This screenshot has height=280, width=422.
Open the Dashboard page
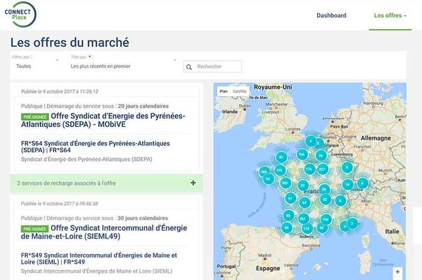pyautogui.click(x=332, y=15)
